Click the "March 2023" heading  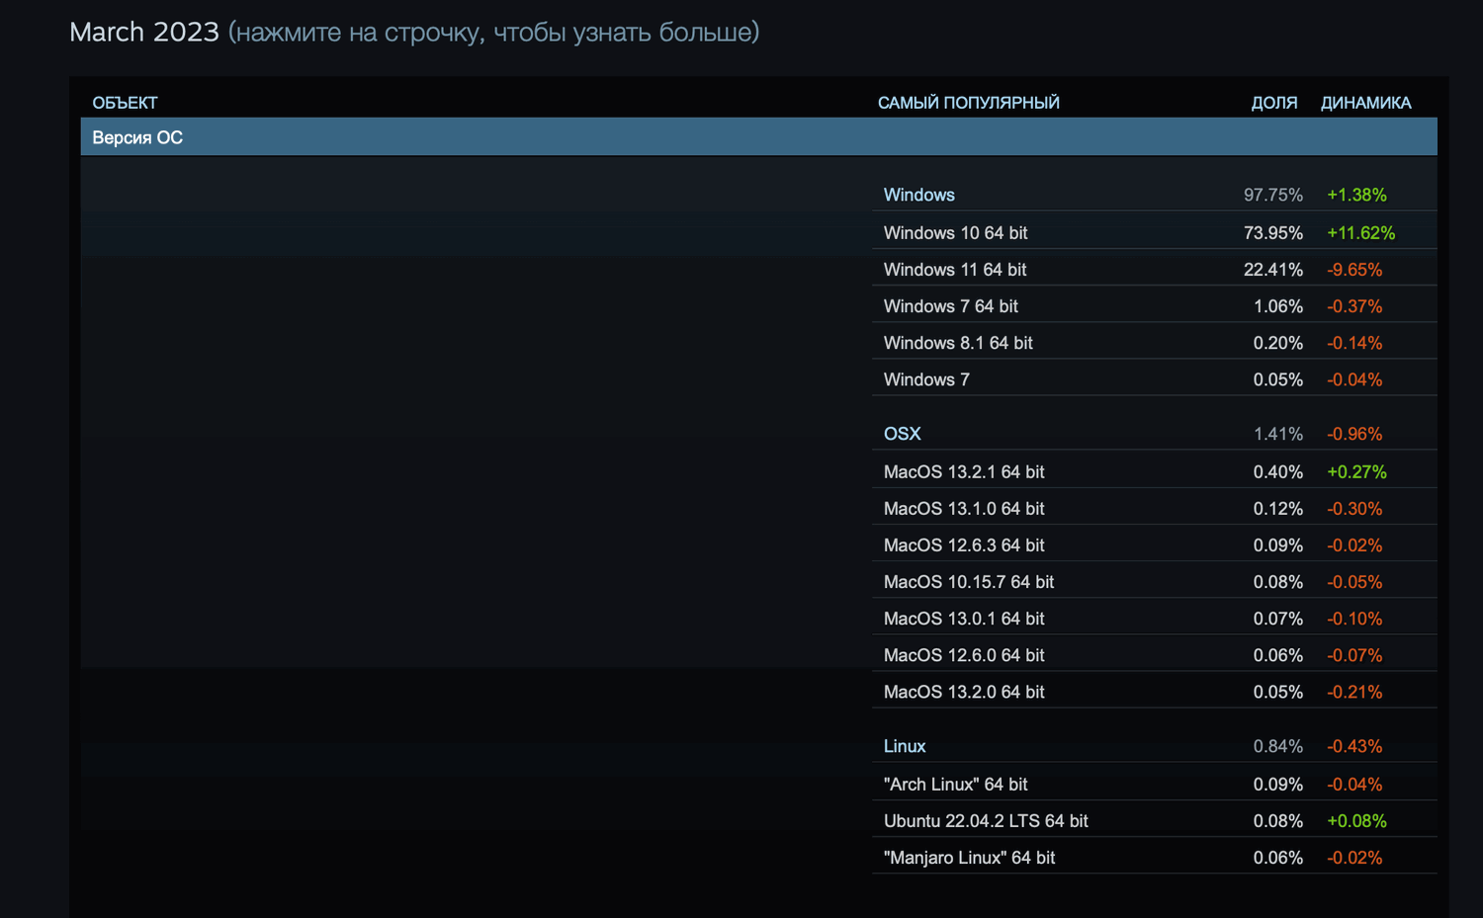pos(144,32)
